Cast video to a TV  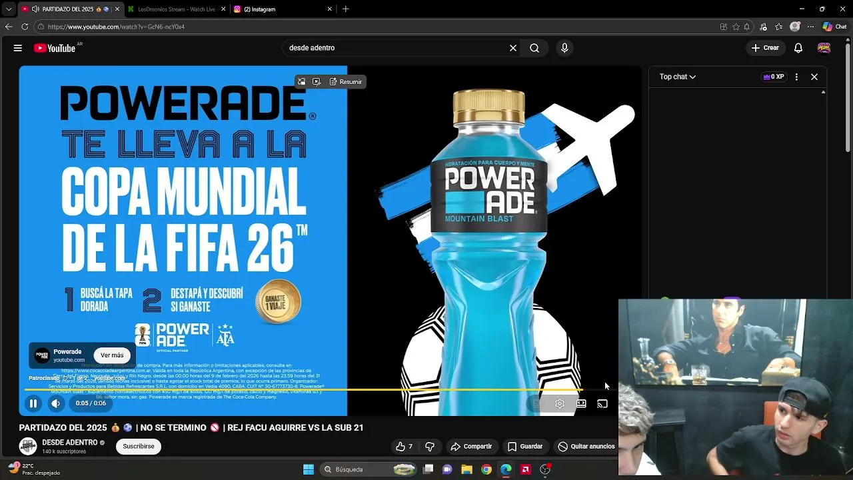tap(602, 403)
